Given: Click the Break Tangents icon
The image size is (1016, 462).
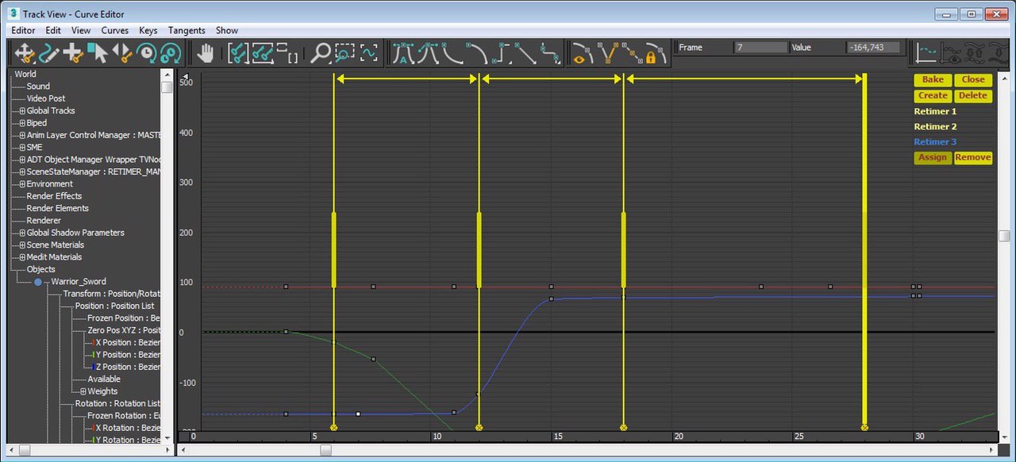Looking at the screenshot, I should tap(608, 53).
